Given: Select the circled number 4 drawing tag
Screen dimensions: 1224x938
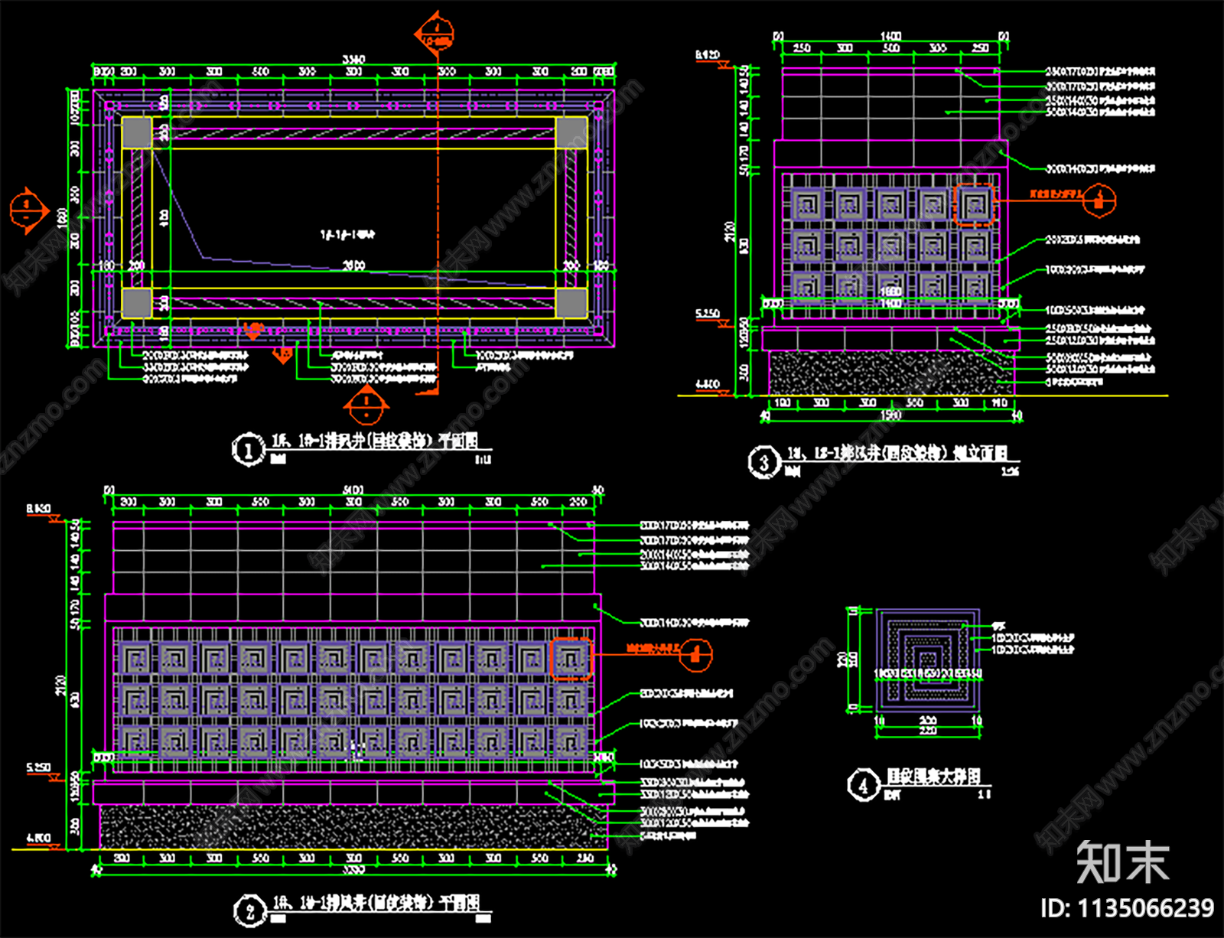Looking at the screenshot, I should pyautogui.click(x=863, y=786).
